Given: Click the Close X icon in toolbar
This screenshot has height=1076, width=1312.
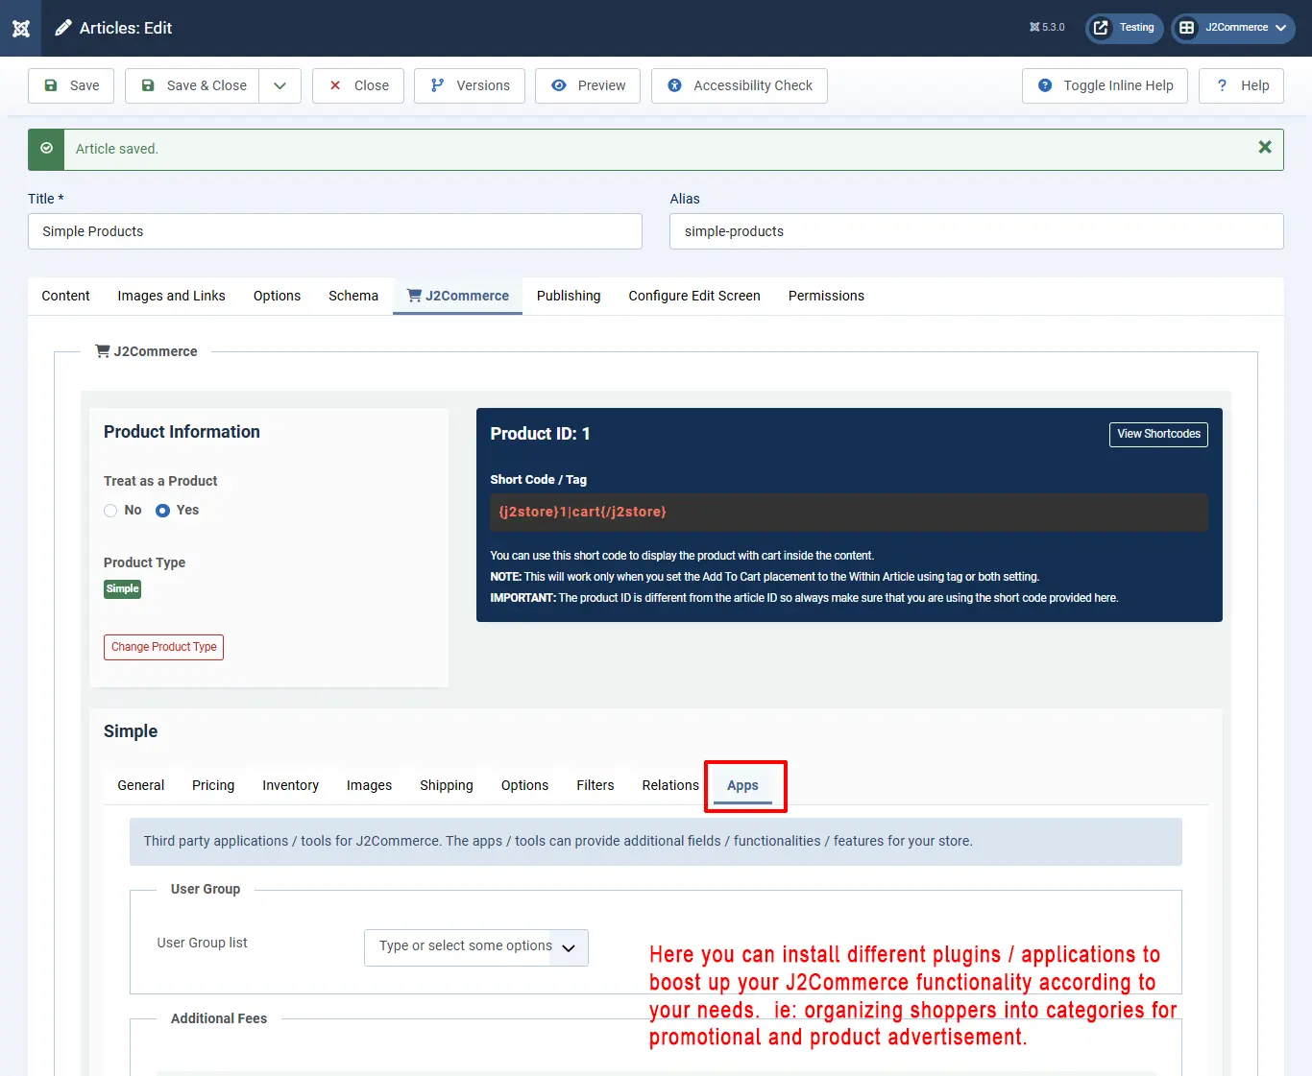Looking at the screenshot, I should tap(335, 85).
